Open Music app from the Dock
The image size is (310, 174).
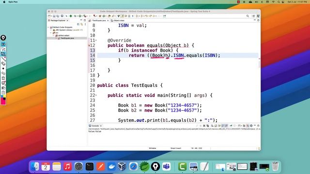(x=68, y=167)
